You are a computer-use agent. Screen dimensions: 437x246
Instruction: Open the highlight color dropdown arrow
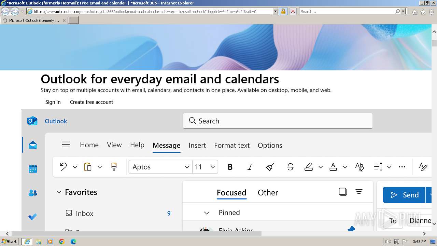pyautogui.click(x=321, y=167)
